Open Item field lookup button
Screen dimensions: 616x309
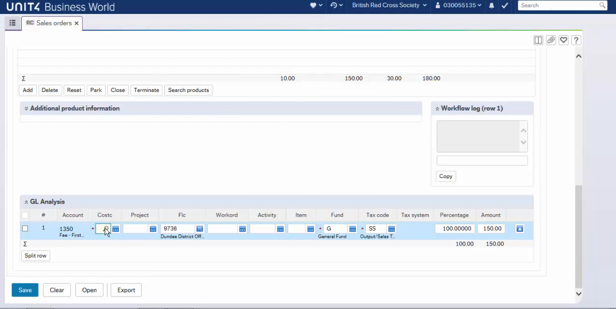pyautogui.click(x=311, y=229)
